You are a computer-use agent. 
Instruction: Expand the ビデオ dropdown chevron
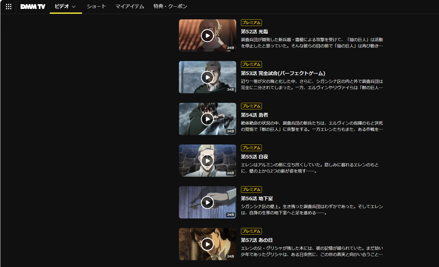pyautogui.click(x=74, y=7)
